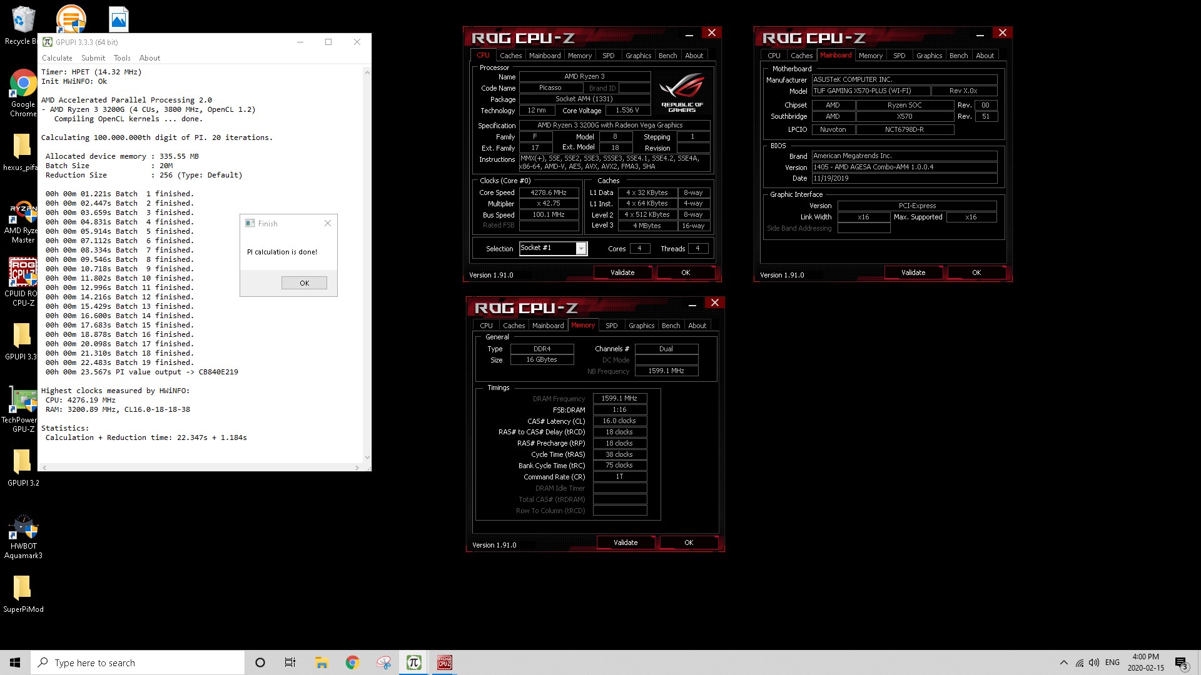The image size is (1201, 675).
Task: Open the About menu in GPUPI
Action: tap(149, 58)
